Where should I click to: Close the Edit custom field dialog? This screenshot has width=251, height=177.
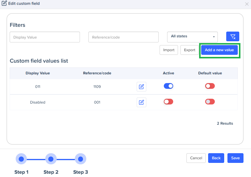tap(246, 4)
